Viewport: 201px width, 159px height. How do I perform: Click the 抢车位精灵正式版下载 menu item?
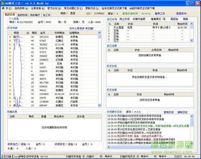point(114,8)
